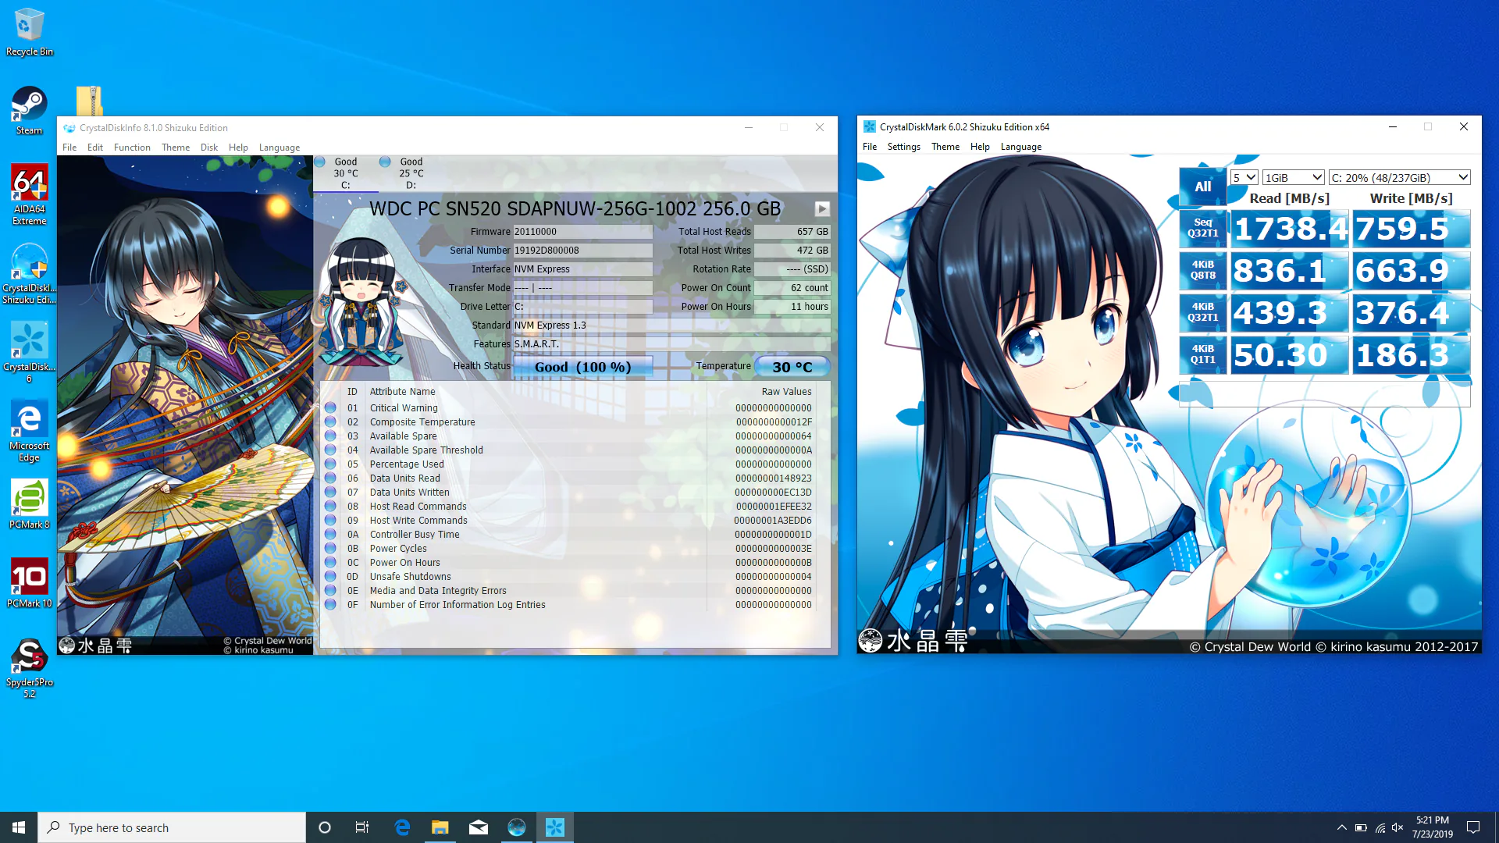Open Mail app from taskbar

479,827
